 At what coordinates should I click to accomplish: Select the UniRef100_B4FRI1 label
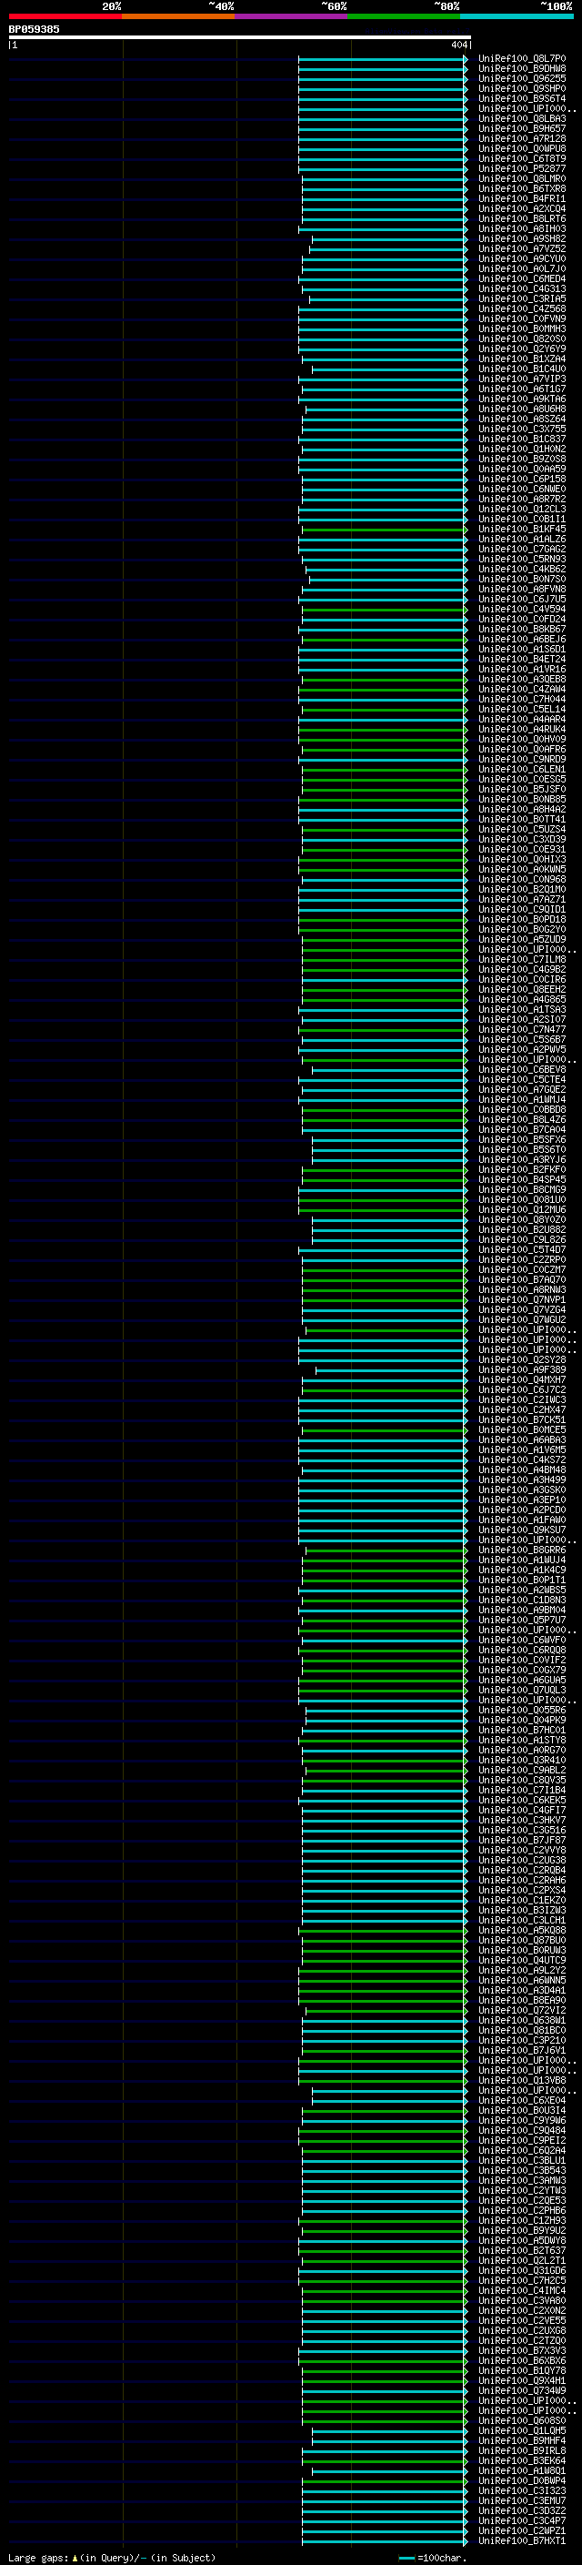tap(521, 198)
